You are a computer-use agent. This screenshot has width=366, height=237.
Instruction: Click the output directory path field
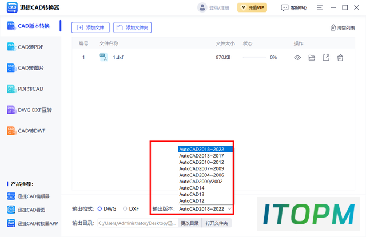point(138,223)
